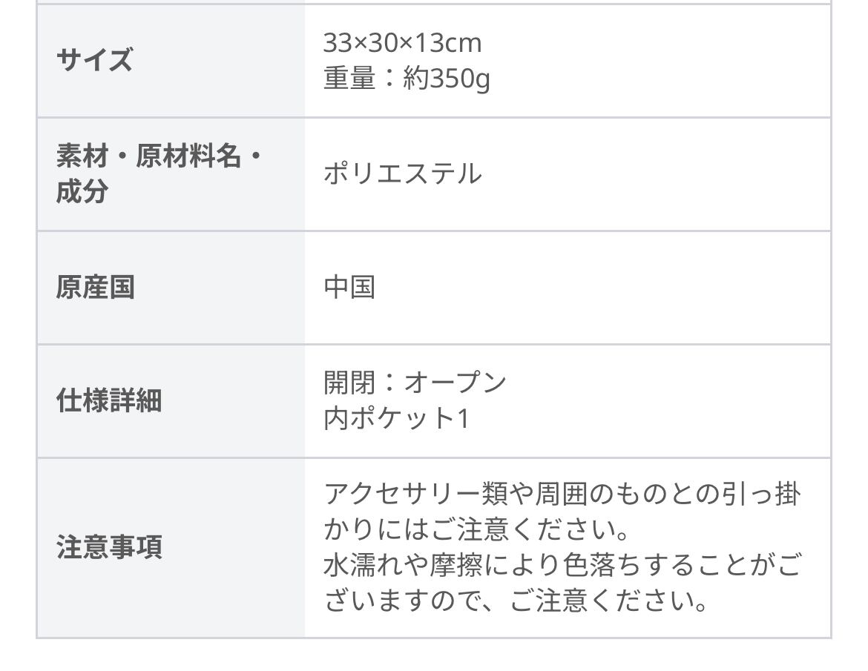Click the 原産国 row header

pyautogui.click(x=95, y=287)
